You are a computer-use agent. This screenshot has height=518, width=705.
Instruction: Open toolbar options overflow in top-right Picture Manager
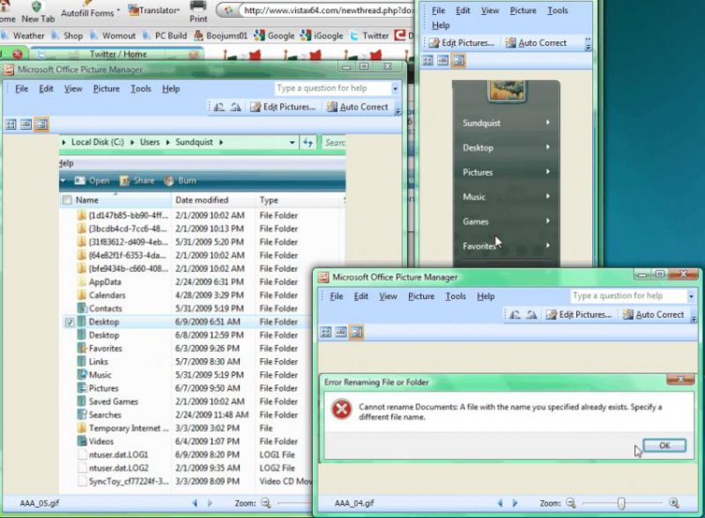click(588, 43)
